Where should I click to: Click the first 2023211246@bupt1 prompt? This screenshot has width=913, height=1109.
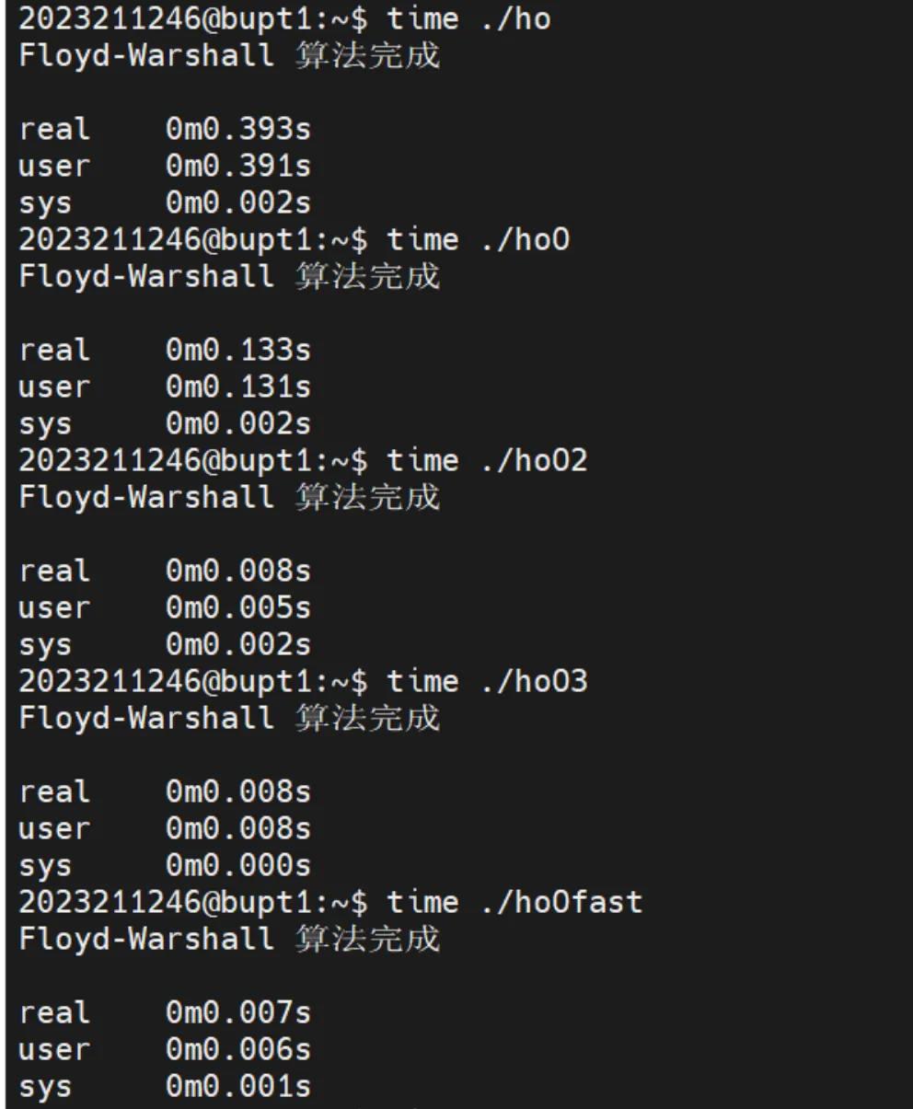coord(193,18)
